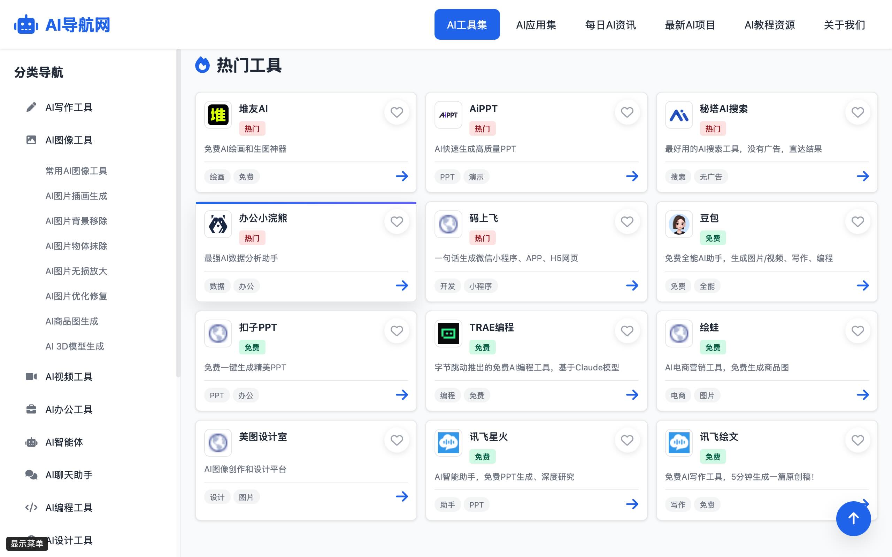Image resolution: width=892 pixels, height=557 pixels.
Task: Select the 秘塔AI搜索 logo icon
Action: click(x=679, y=115)
